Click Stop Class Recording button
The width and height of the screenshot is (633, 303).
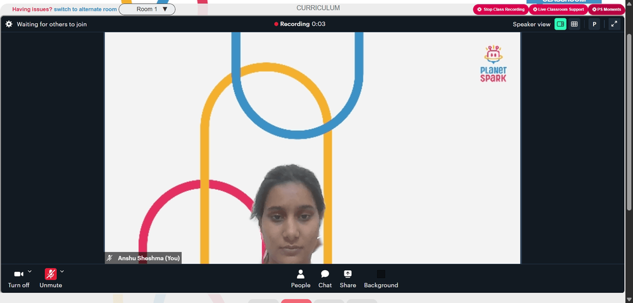501,9
